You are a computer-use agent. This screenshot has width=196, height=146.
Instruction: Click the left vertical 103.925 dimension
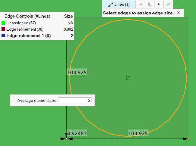[77, 72]
